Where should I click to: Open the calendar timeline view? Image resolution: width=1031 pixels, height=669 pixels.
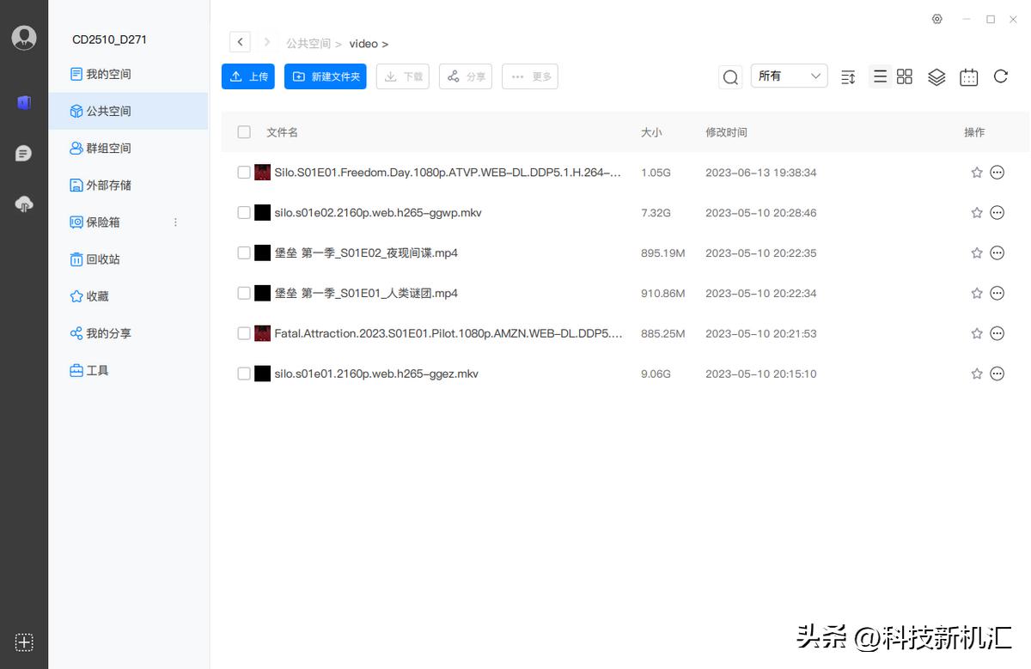[x=968, y=76]
